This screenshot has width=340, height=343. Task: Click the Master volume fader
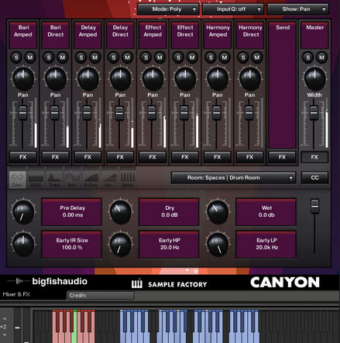(314, 113)
